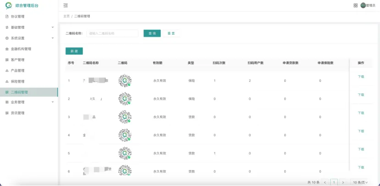
Task: Open the 10 条/页 page size dropdown
Action: click(x=360, y=182)
